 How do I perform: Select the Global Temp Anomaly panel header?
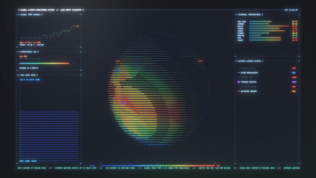(x=31, y=14)
